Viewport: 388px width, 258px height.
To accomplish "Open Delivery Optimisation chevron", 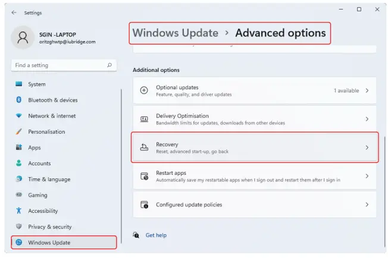I will point(367,119).
